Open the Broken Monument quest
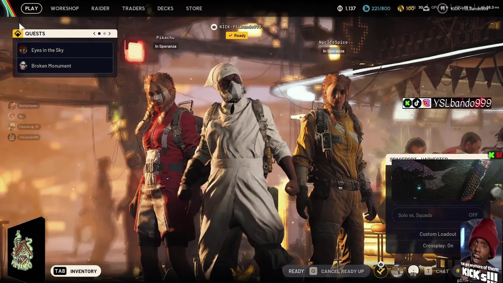This screenshot has height=283, width=503. pos(65,66)
